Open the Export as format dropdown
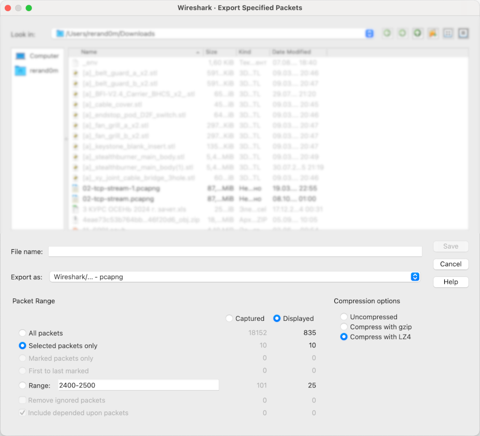 click(x=415, y=276)
